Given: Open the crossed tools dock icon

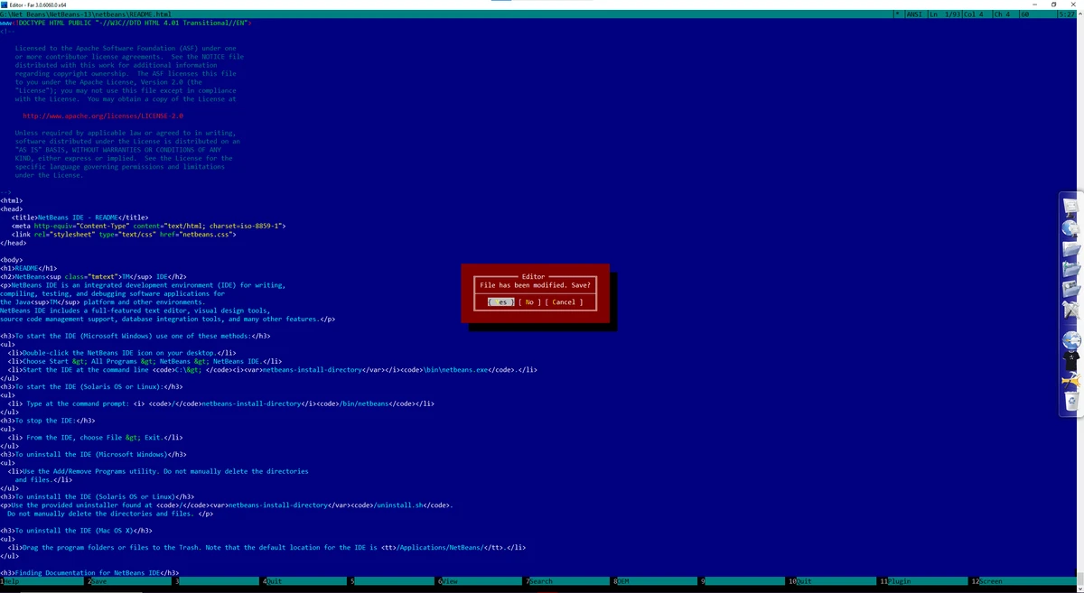Looking at the screenshot, I should 1071,310.
